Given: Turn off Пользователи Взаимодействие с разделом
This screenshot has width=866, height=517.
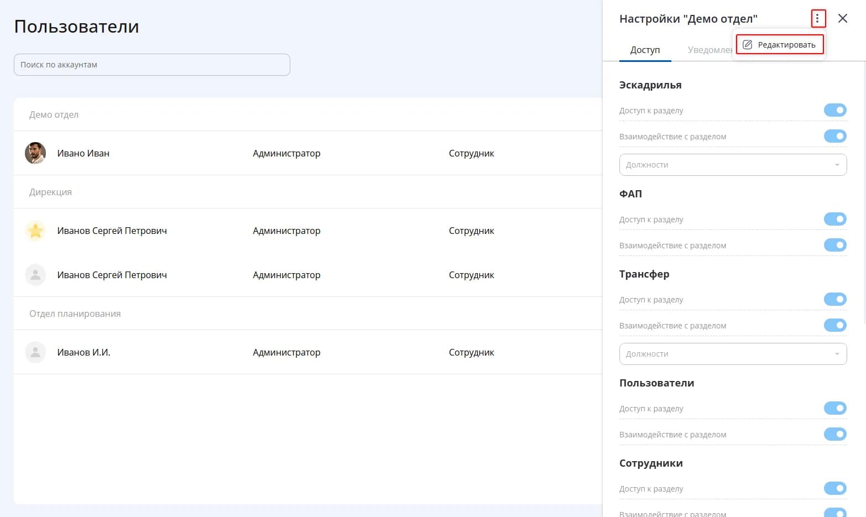Looking at the screenshot, I should [x=835, y=434].
